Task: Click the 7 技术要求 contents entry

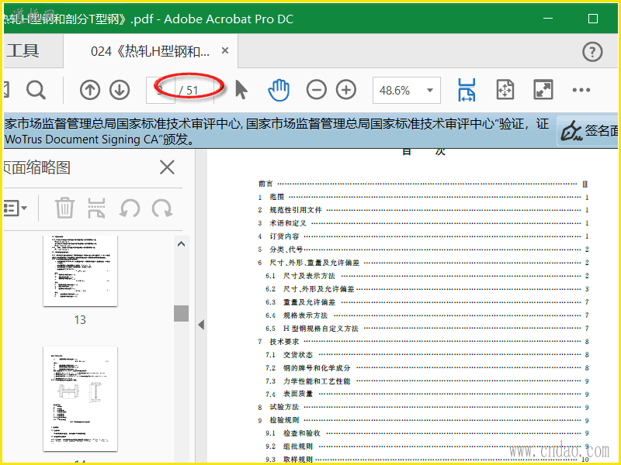Action: pyautogui.click(x=423, y=342)
